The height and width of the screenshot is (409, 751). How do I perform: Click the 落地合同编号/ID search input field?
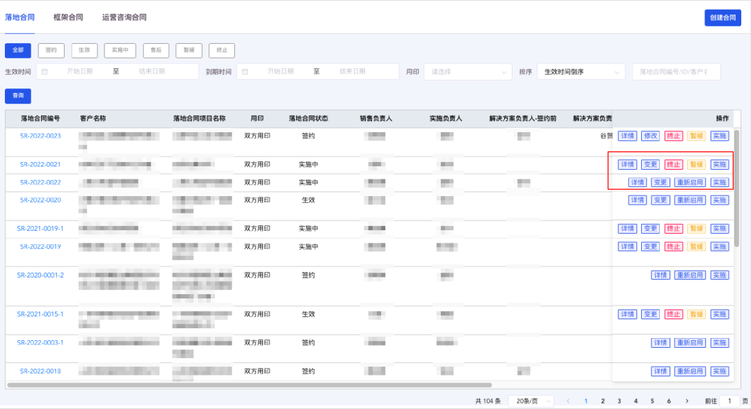[675, 72]
